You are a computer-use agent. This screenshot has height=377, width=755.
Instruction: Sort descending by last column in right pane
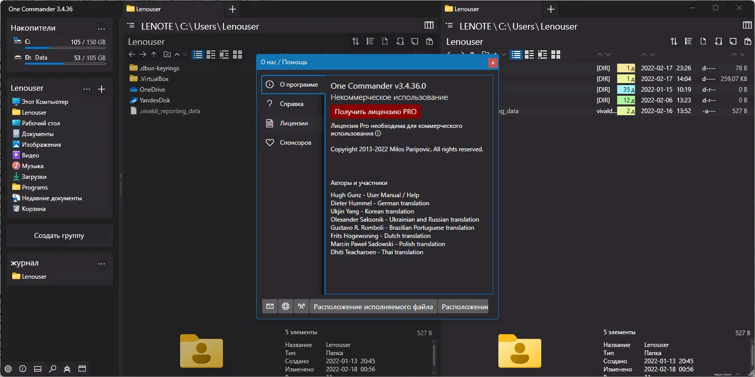(743, 54)
